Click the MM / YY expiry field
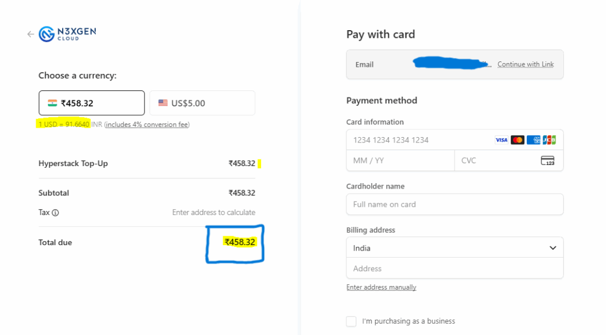606x335 pixels. point(400,161)
